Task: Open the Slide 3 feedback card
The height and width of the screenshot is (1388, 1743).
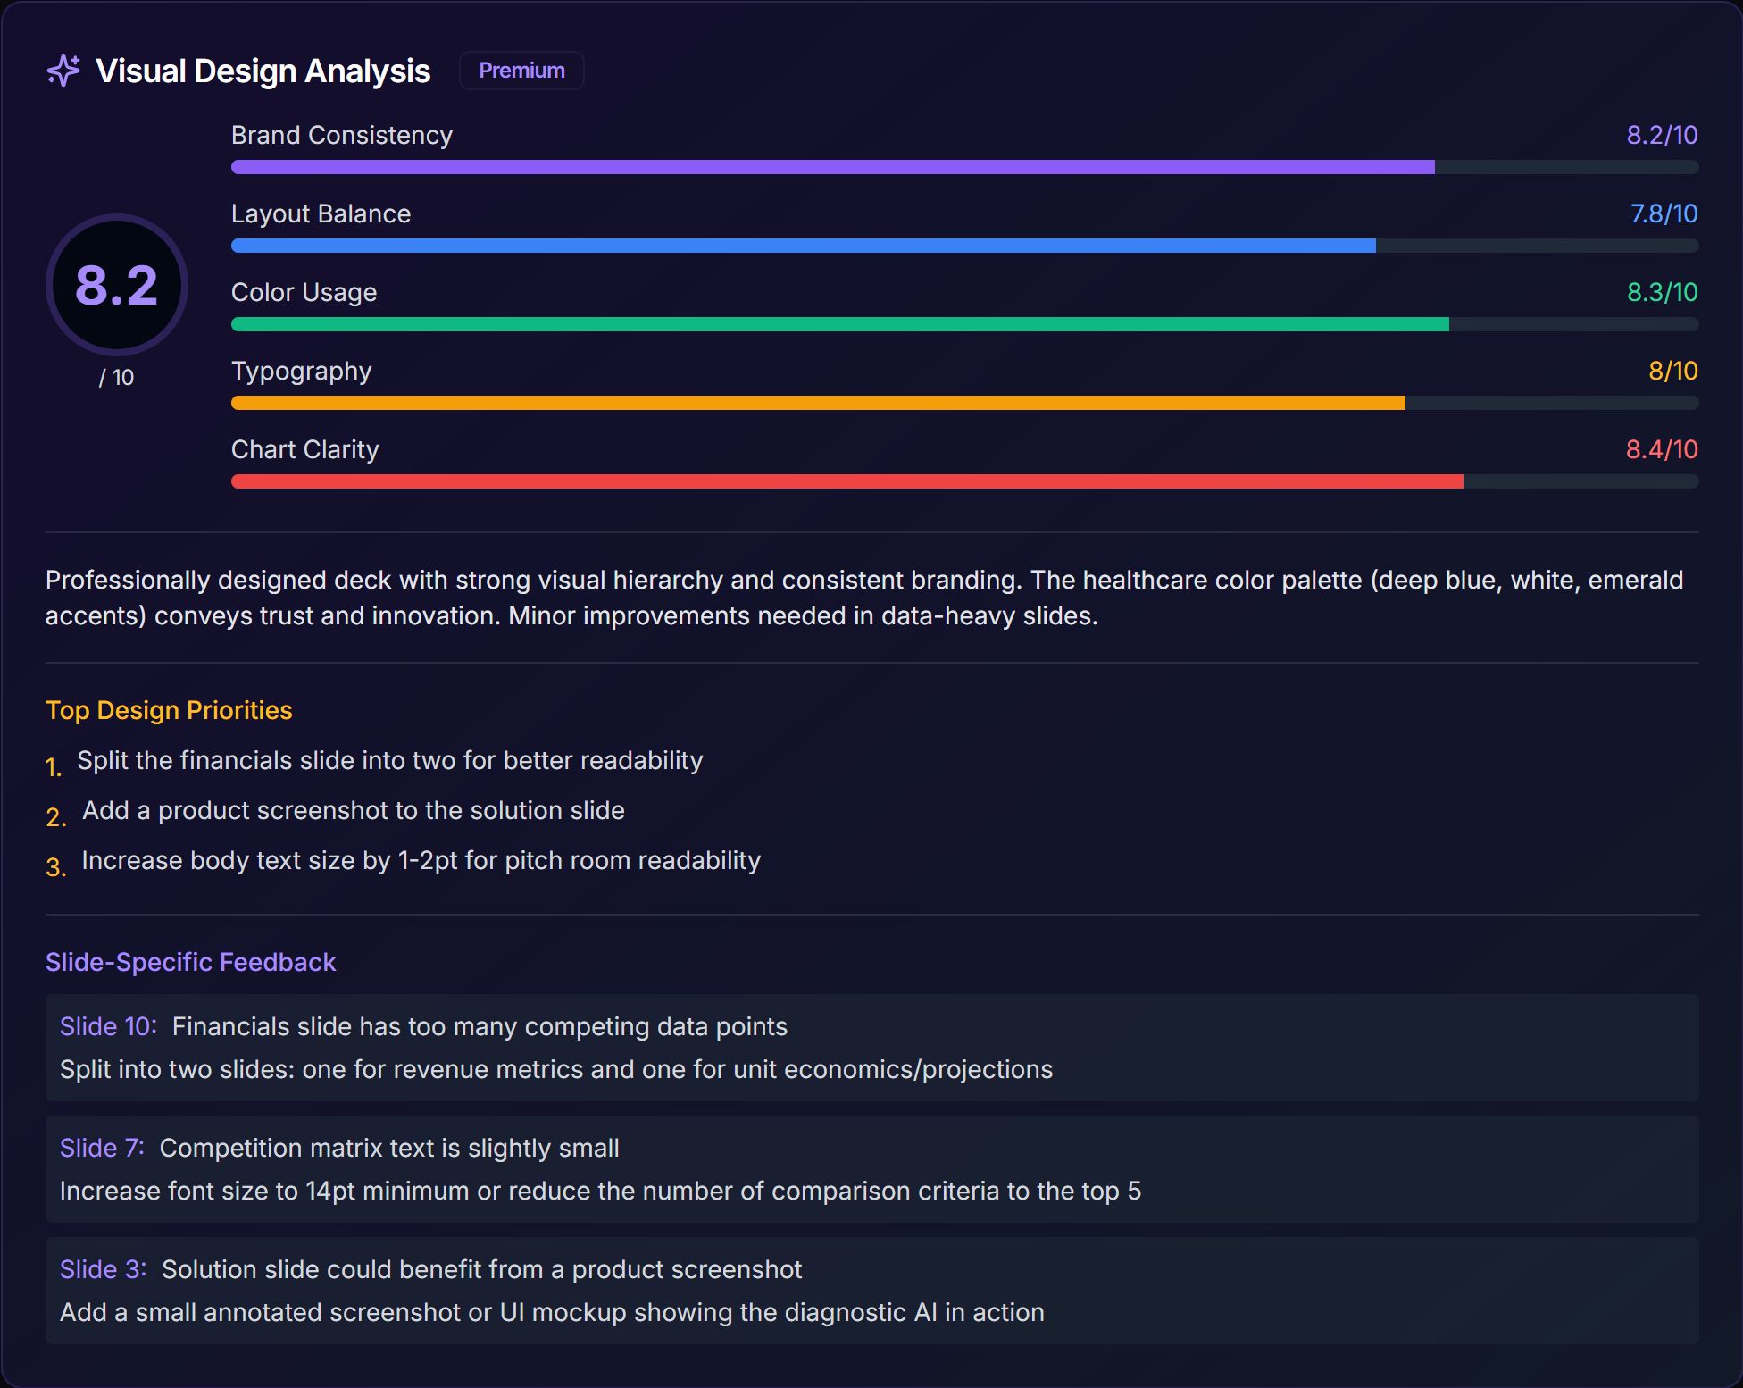Action: pyautogui.click(x=871, y=1291)
